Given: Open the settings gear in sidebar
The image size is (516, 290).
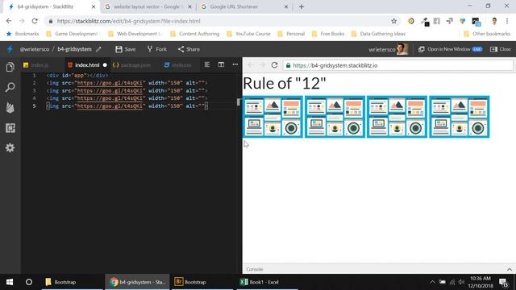Looking at the screenshot, I should 10,148.
